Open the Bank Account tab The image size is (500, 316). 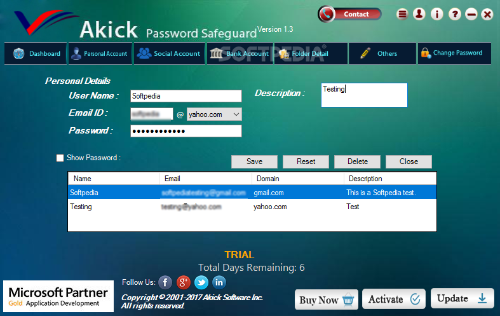point(240,53)
